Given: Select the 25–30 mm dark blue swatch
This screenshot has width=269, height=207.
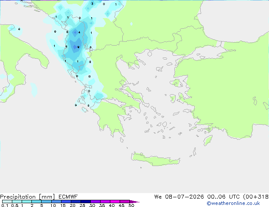Looking at the screenshot, I should pos(85,202).
